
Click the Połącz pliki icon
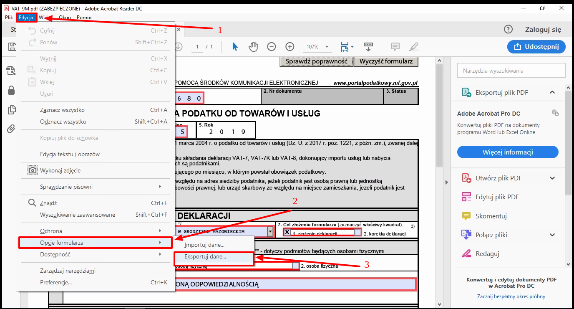point(466,235)
